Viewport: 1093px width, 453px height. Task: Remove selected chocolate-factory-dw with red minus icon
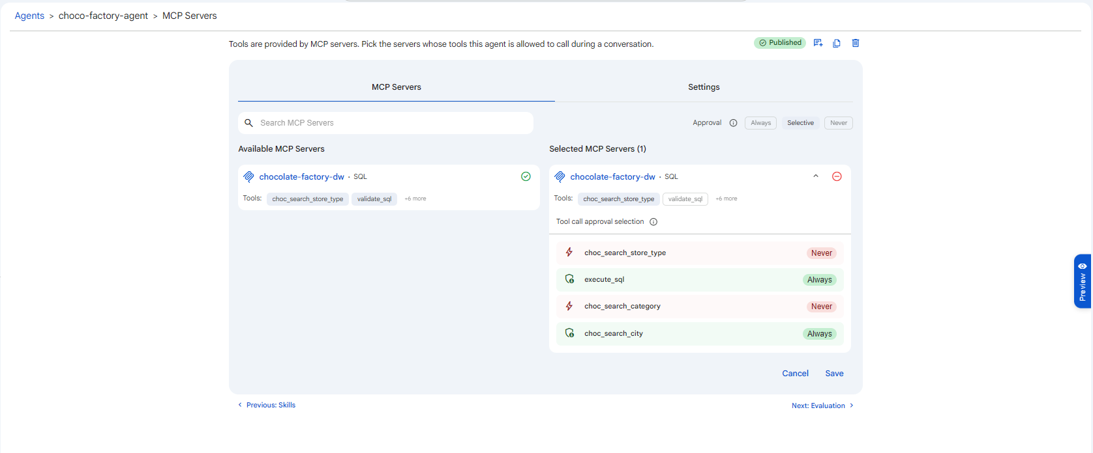[x=837, y=176]
